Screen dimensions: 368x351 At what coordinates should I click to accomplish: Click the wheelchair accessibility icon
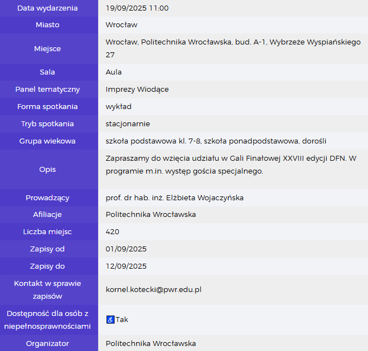(x=110, y=320)
